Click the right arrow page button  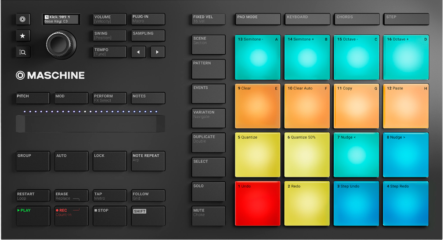point(157,52)
